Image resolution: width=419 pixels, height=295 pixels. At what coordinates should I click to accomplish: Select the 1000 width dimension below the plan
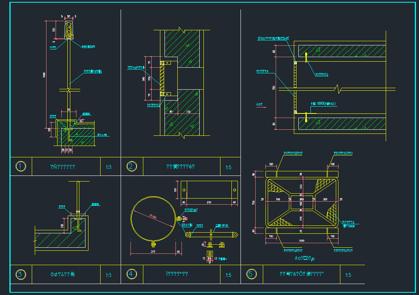pyautogui.click(x=301, y=241)
